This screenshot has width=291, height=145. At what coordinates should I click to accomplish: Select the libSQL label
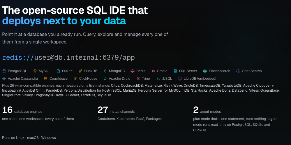coord(167,79)
